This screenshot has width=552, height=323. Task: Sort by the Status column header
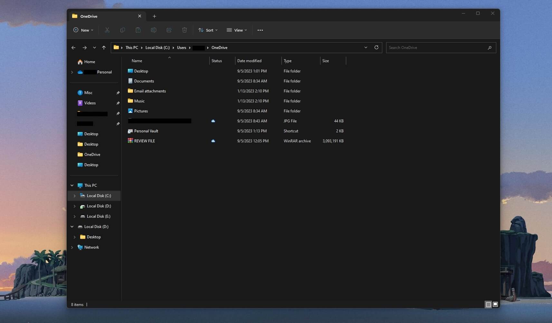pos(217,61)
